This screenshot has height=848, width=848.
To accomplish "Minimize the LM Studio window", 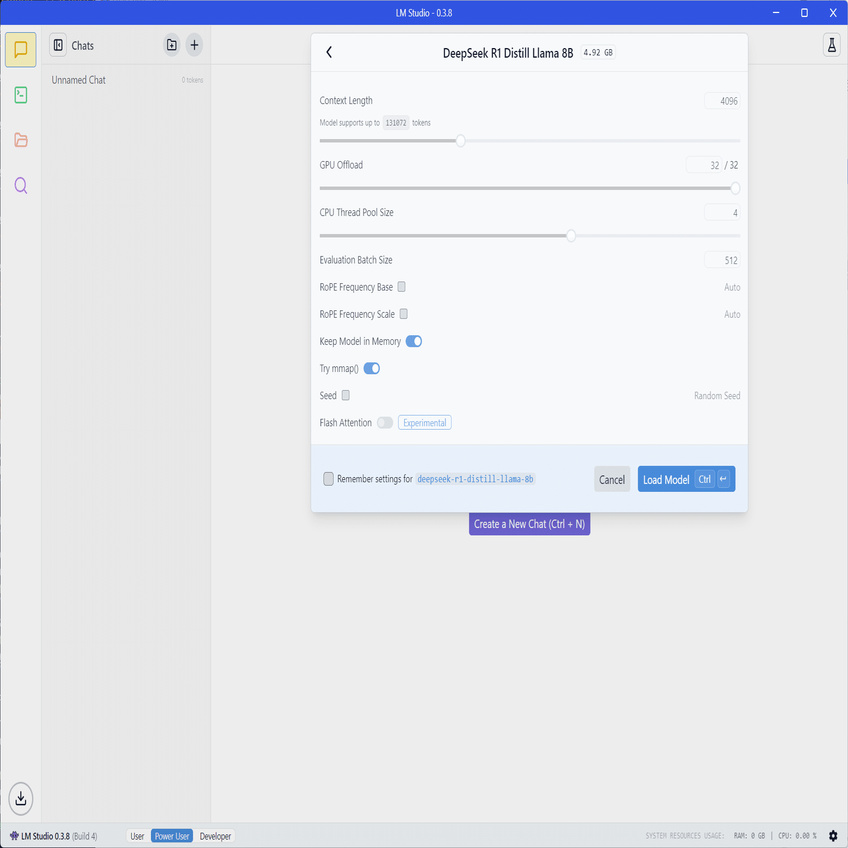I will [x=776, y=12].
